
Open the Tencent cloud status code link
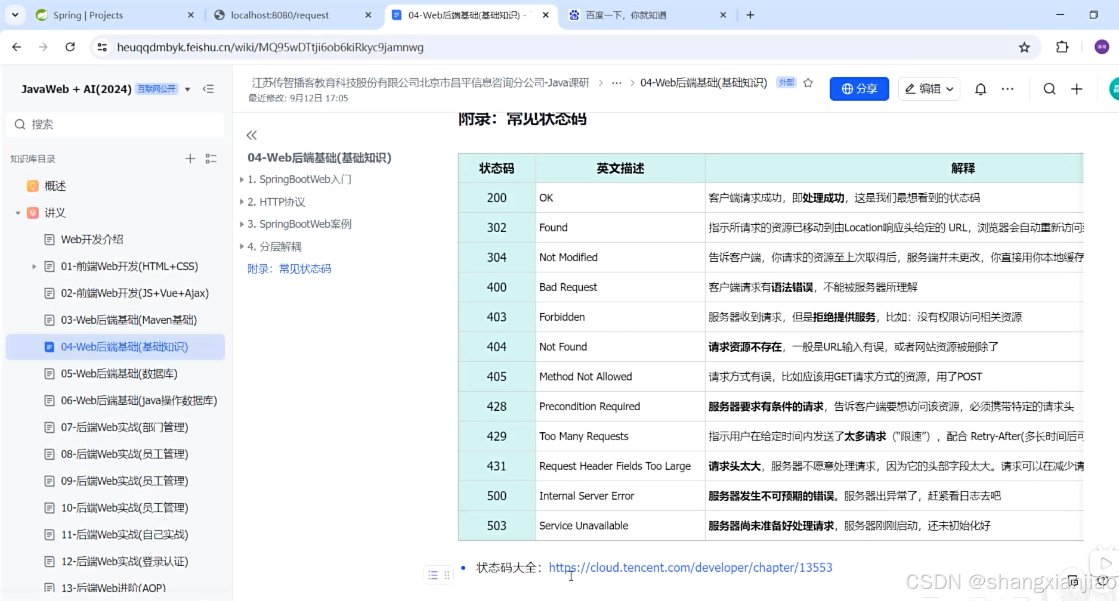[690, 568]
